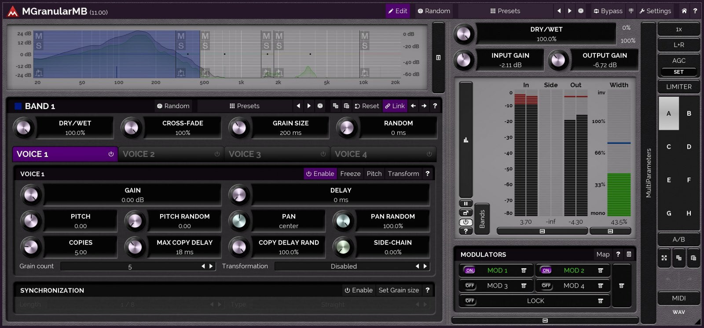The width and height of the screenshot is (704, 328).
Task: Increase Grain count with right arrow
Action: 211,266
